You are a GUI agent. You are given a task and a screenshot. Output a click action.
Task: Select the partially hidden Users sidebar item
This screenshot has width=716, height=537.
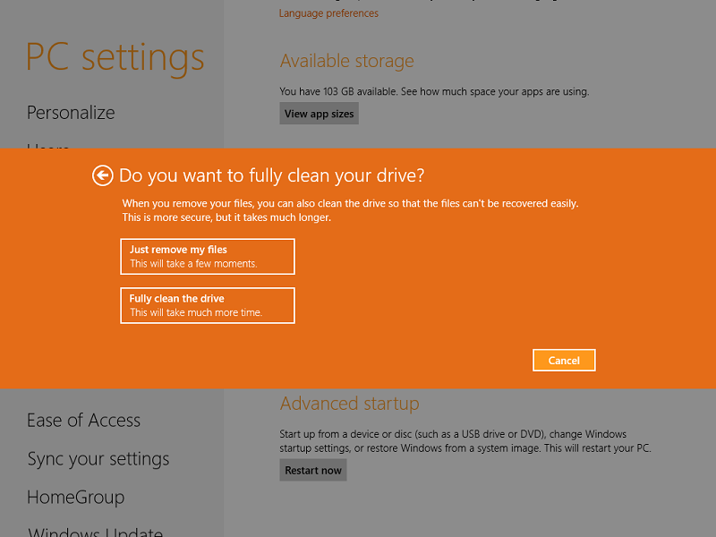pos(48,145)
